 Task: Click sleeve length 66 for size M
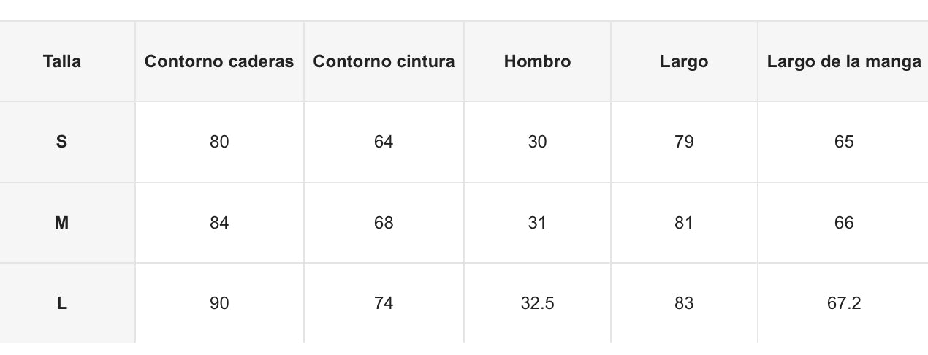tap(844, 223)
